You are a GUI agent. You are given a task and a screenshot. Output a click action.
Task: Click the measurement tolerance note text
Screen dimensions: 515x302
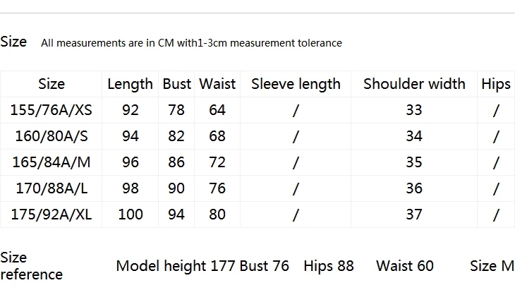click(x=191, y=43)
